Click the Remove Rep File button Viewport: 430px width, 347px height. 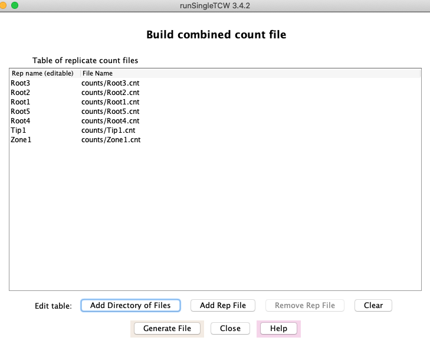[304, 305]
